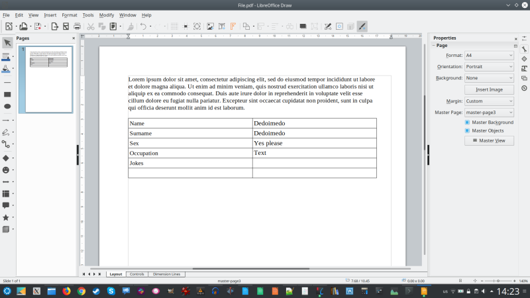Open the Margin dropdown showing Custom
The width and height of the screenshot is (530, 298).
(x=489, y=101)
